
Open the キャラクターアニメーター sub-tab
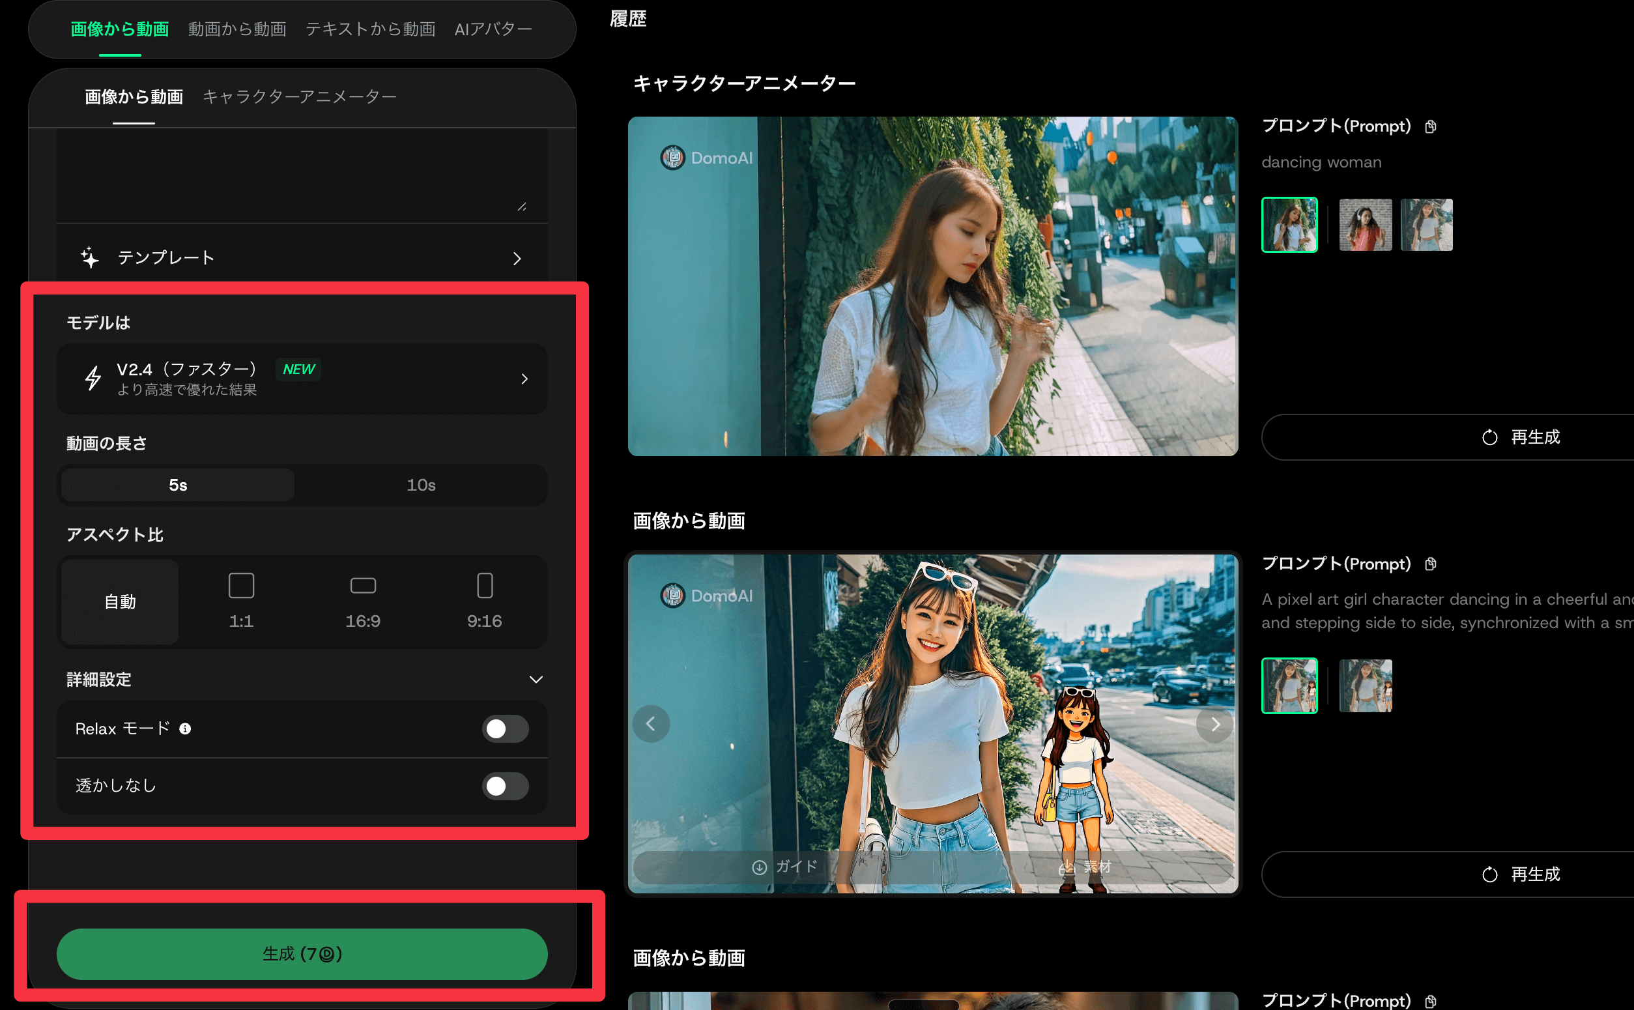(x=299, y=97)
